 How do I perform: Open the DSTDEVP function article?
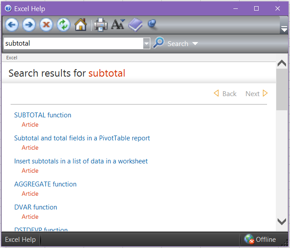[41, 229]
